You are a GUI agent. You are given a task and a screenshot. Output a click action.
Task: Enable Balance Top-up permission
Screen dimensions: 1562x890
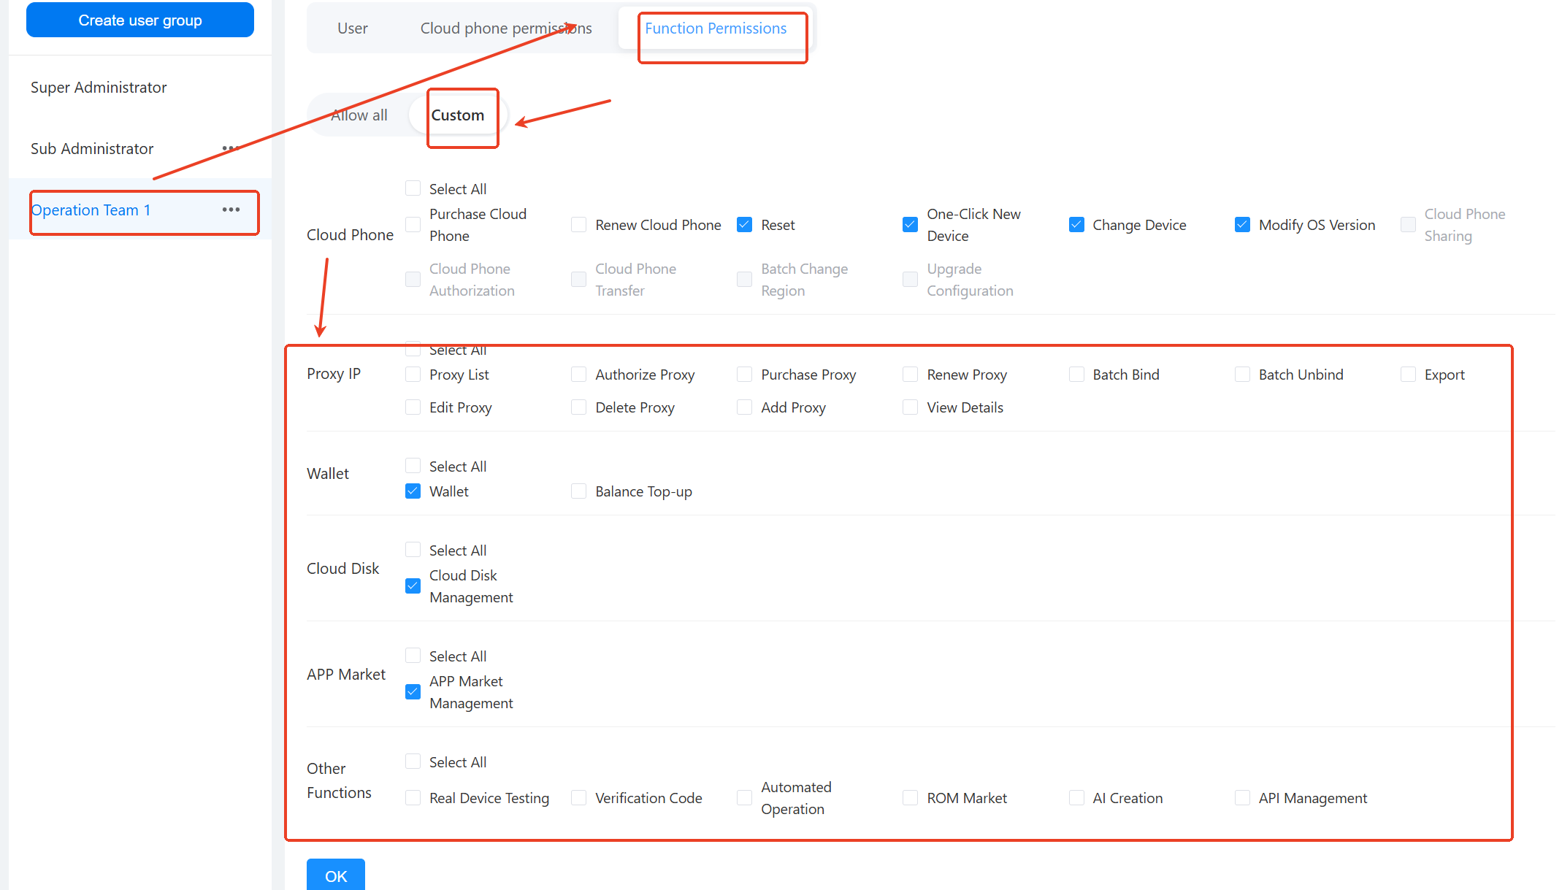tap(578, 491)
